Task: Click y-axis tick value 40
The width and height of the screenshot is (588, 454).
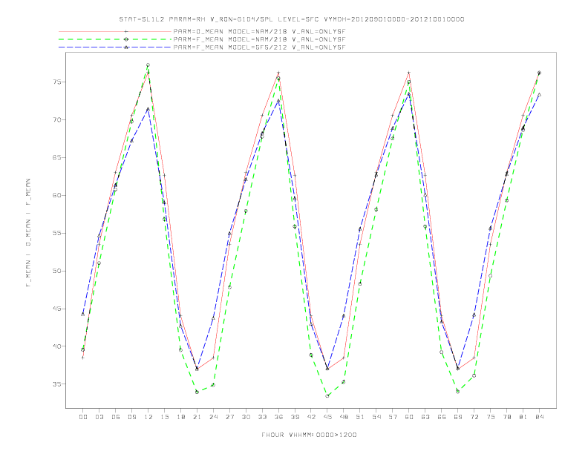Action: click(x=57, y=346)
